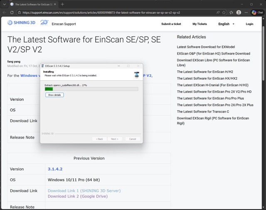Open Latest EXScan H-Cranial article

click(x=212, y=85)
